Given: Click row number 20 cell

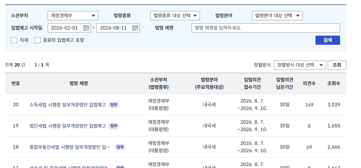Looking at the screenshot, I should tap(16, 105).
